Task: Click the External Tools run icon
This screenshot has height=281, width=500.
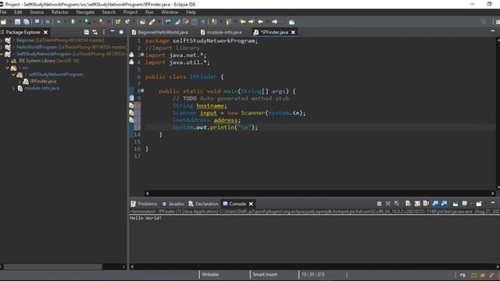Action: (102, 22)
